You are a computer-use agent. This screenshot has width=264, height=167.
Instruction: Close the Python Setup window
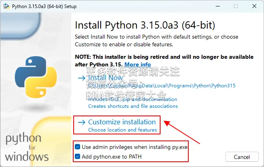[x=254, y=6]
